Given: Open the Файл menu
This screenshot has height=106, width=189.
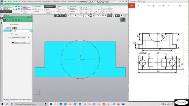Looking at the screenshot, I should coord(5,1).
